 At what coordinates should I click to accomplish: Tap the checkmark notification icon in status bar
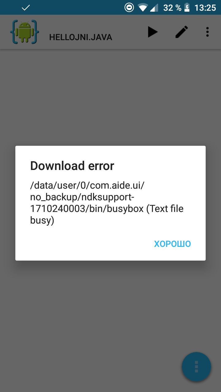click(26, 7)
